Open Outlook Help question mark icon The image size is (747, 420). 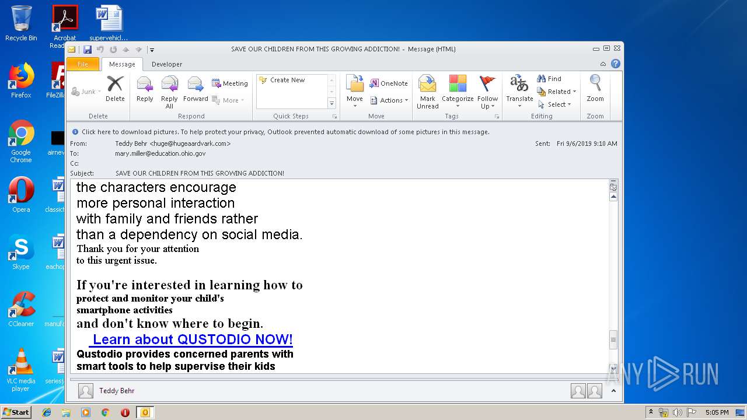615,64
